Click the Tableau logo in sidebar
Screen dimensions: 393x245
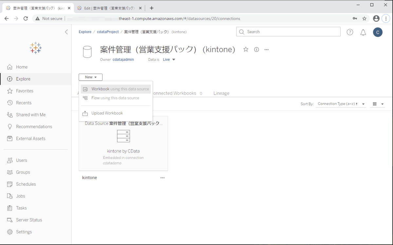tap(35, 48)
